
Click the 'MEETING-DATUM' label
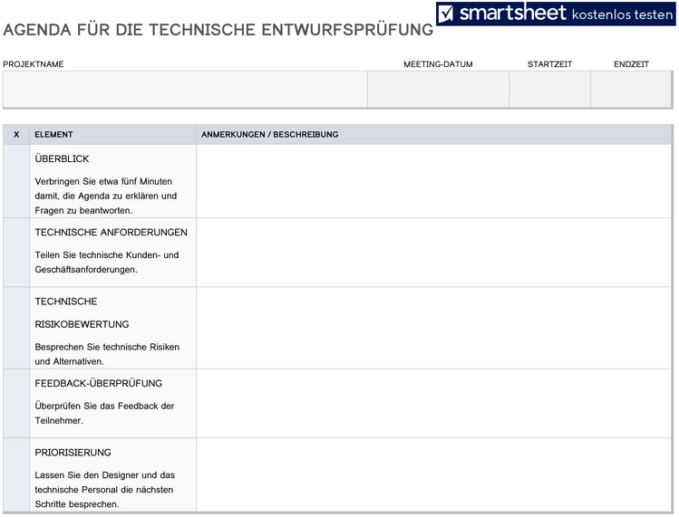(x=438, y=64)
